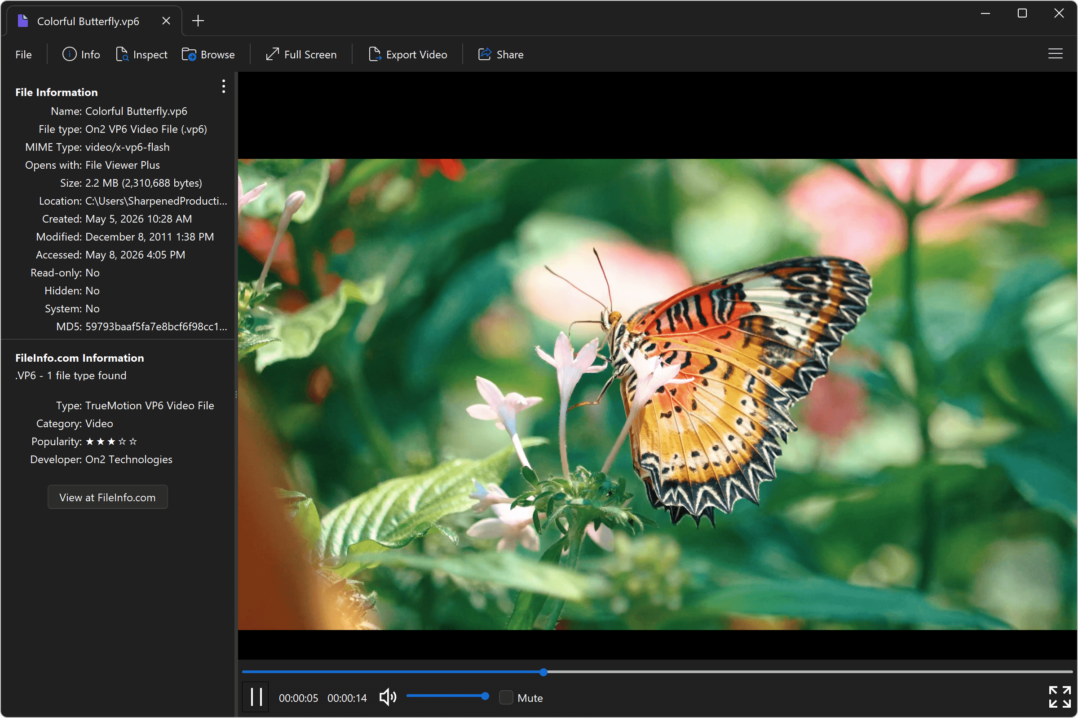Open the Info panel
Viewport: 1078px width, 718px height.
81,54
